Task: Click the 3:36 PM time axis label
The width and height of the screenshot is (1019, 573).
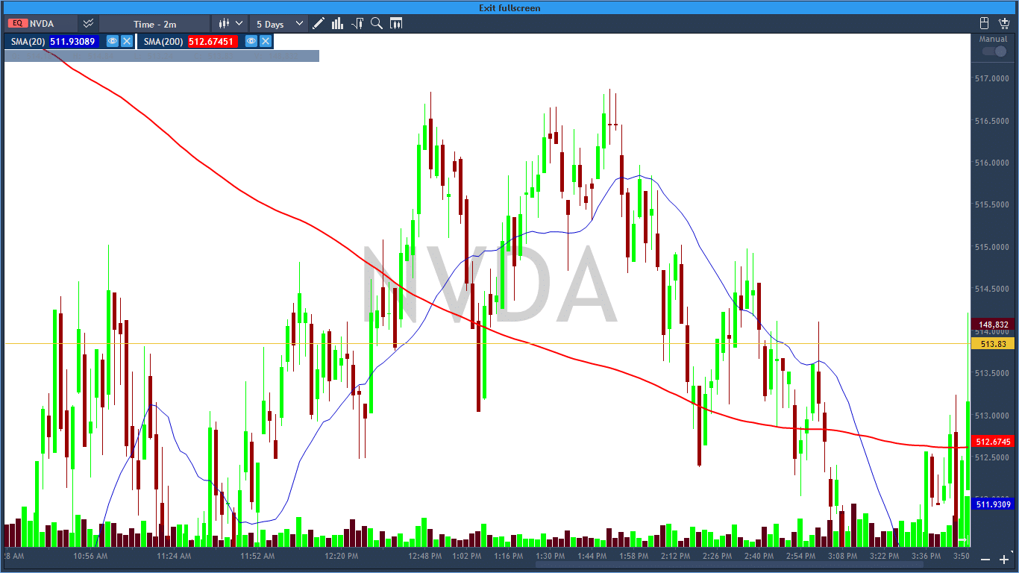Action: click(x=926, y=556)
